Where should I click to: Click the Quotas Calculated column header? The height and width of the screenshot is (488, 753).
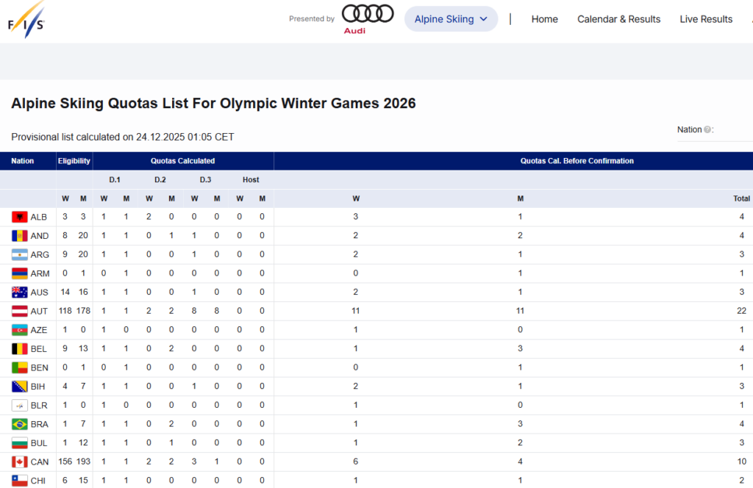(x=182, y=161)
